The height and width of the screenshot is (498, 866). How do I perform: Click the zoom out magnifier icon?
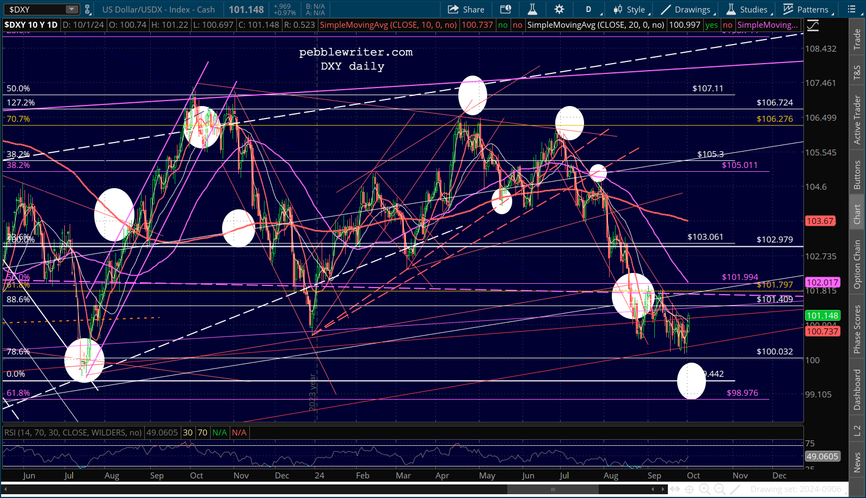tap(719, 489)
